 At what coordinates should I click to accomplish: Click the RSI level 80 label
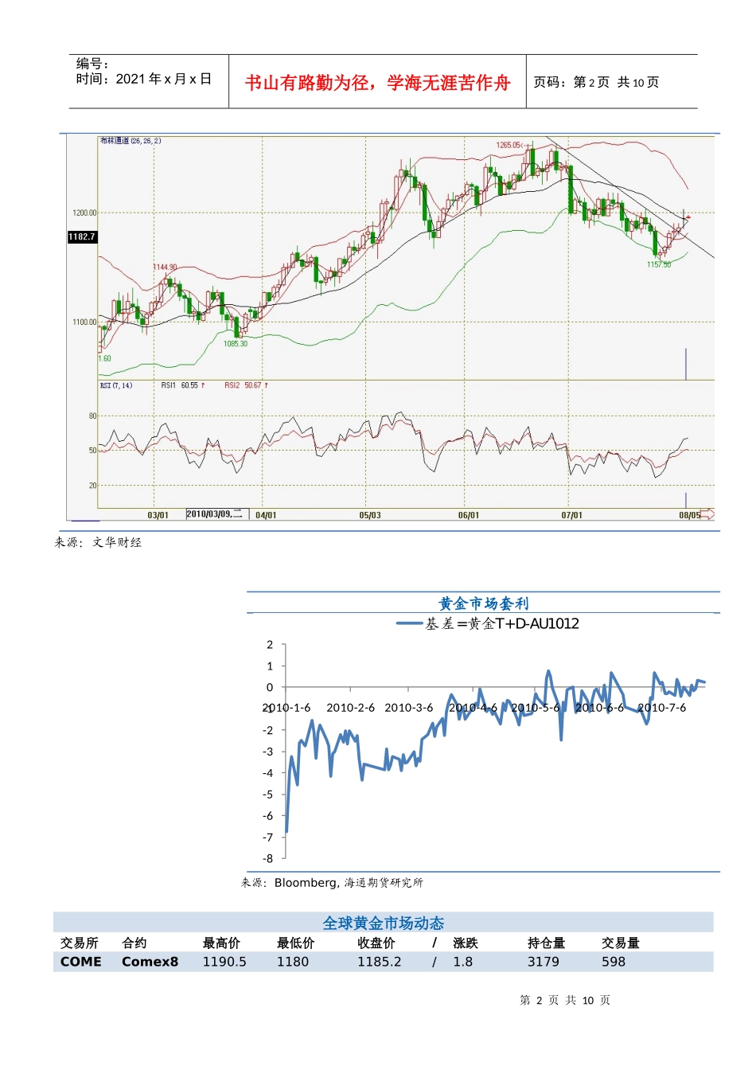point(92,416)
